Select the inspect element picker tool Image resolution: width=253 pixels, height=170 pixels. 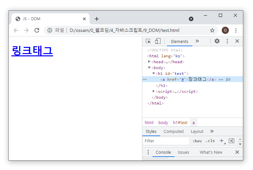point(148,41)
